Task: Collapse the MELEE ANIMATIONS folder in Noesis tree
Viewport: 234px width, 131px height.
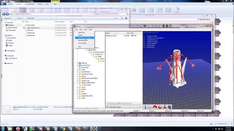Action: [78, 83]
